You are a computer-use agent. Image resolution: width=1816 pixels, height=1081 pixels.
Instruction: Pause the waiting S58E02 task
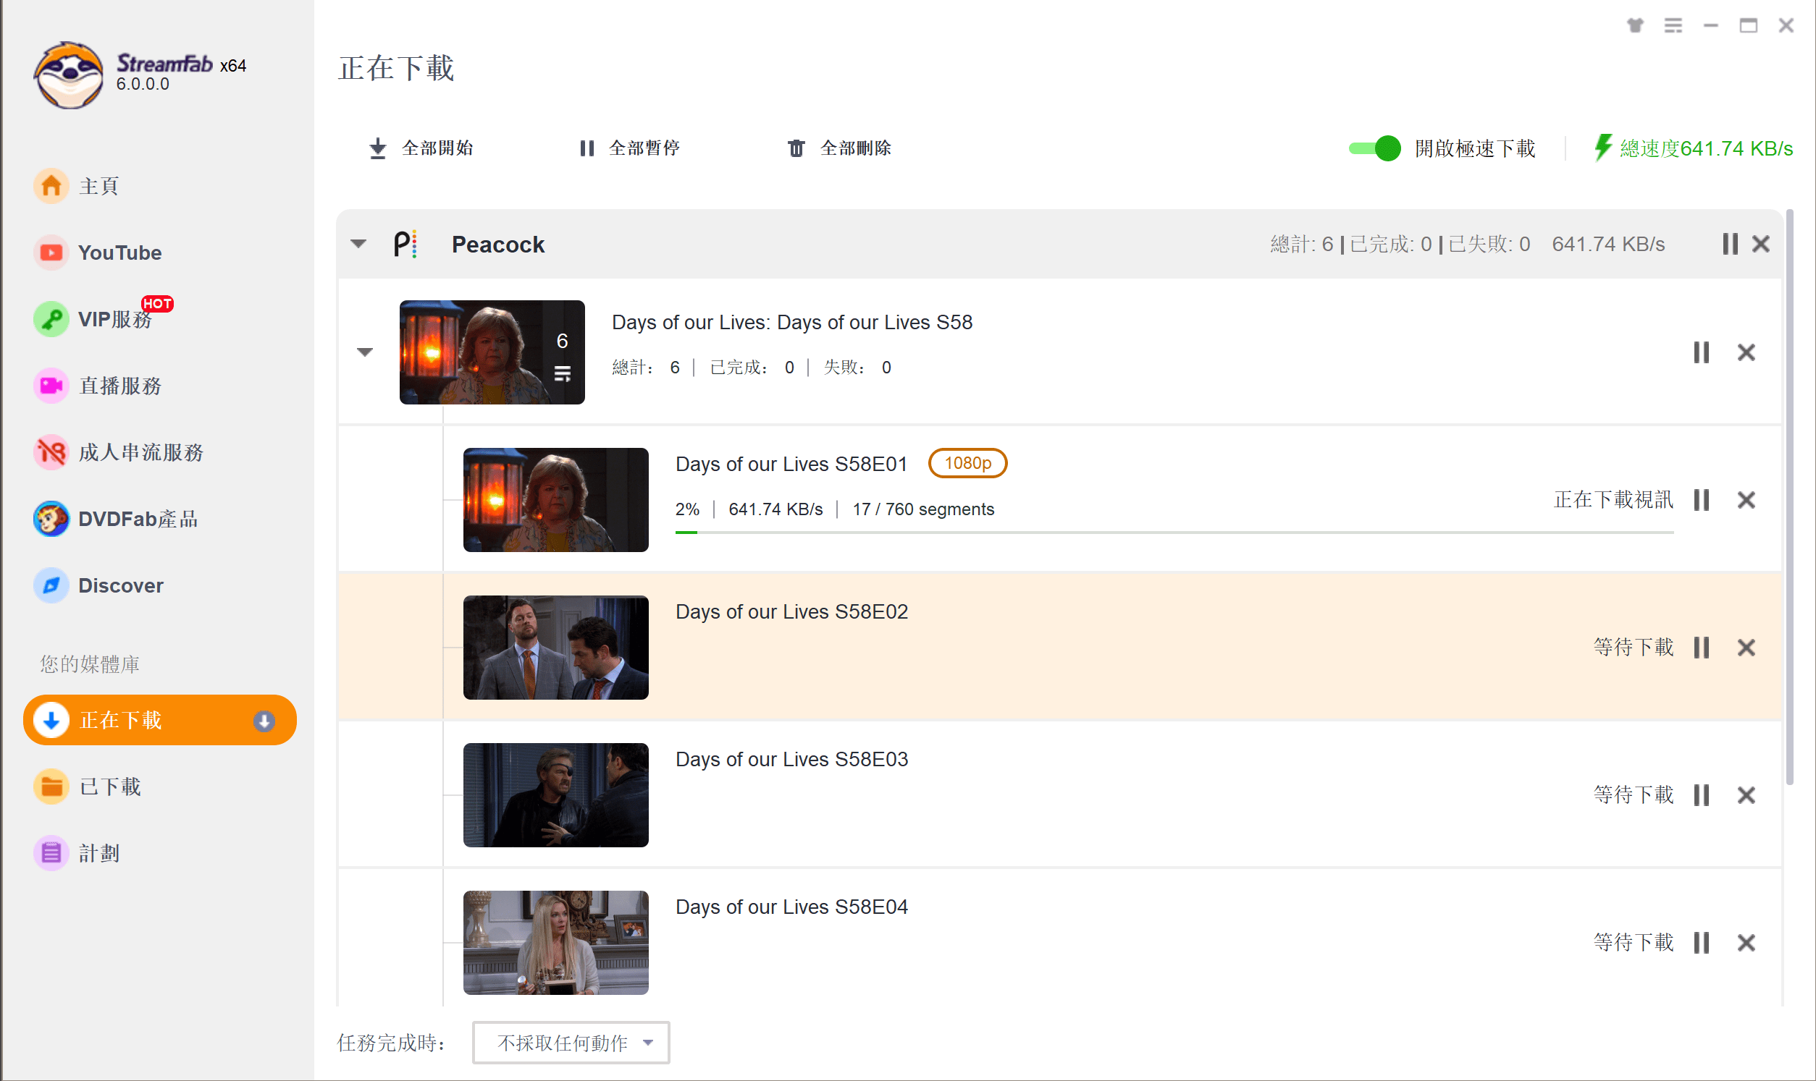[1701, 648]
